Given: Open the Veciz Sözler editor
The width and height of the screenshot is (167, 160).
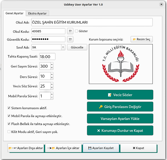Looking at the screenshot, I should tap(120, 95).
